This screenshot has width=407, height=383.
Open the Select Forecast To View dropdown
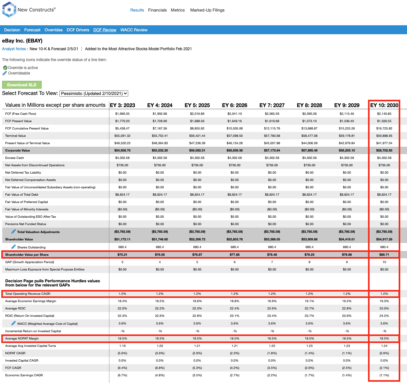pos(94,93)
